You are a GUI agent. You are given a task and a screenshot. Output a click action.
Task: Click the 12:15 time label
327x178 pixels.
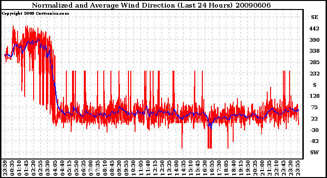pyautogui.click(x=155, y=168)
